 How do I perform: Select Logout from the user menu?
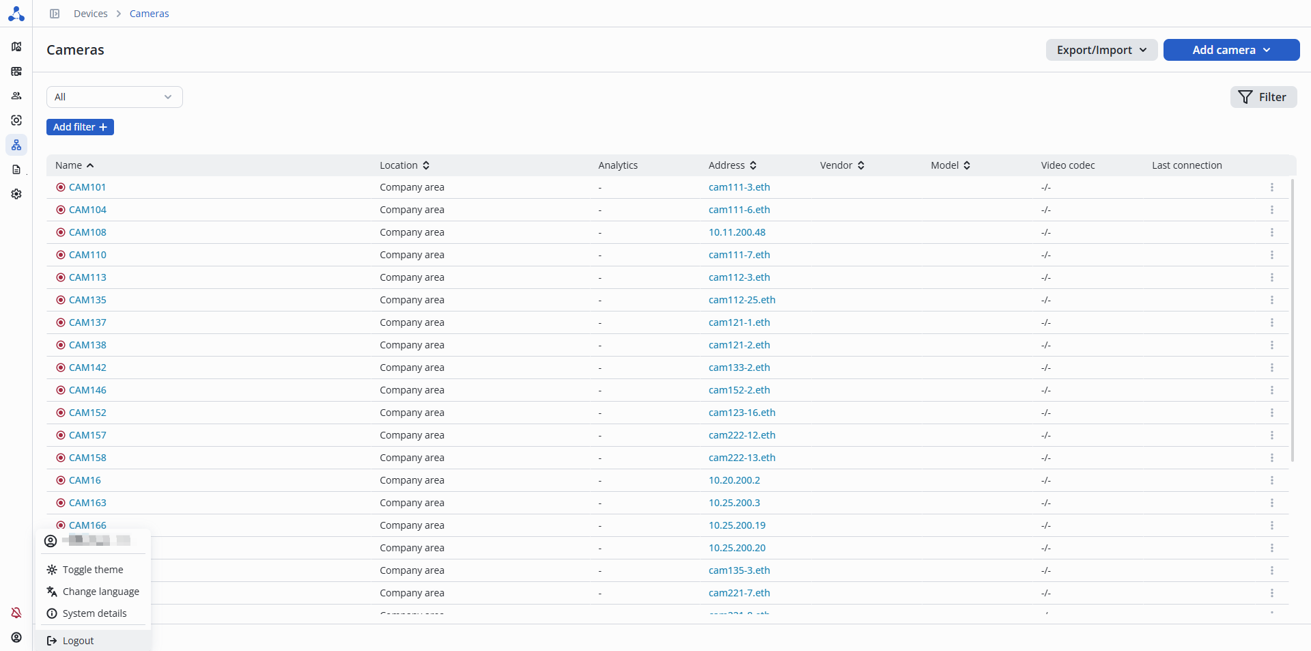point(93,641)
